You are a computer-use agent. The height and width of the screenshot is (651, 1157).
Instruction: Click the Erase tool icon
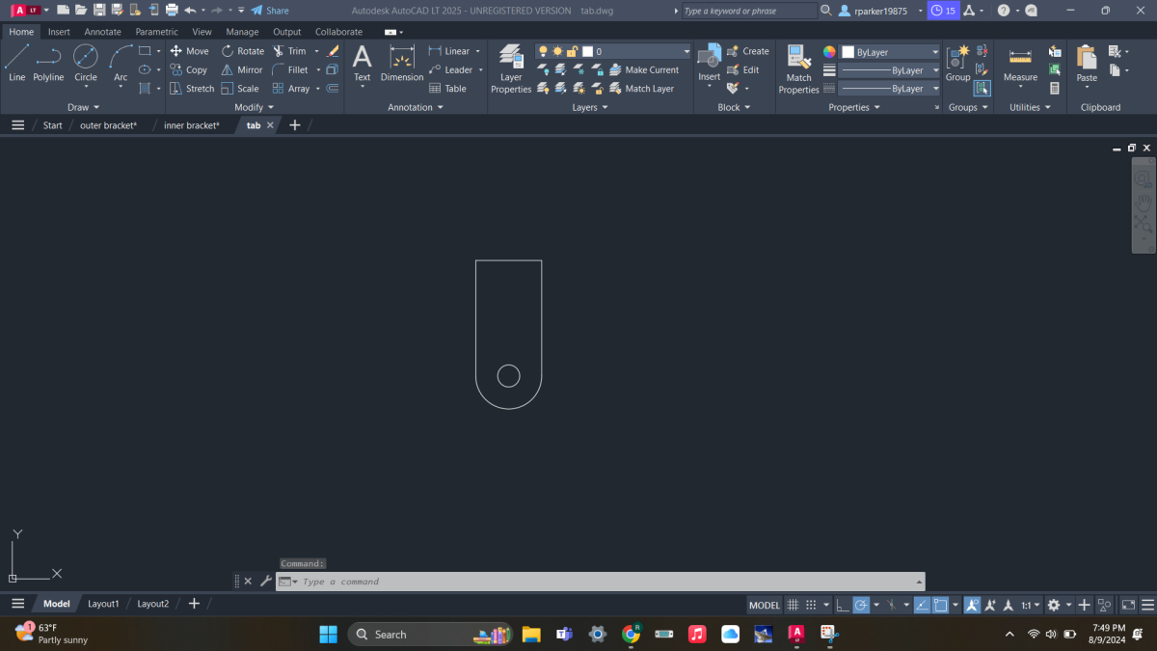333,51
